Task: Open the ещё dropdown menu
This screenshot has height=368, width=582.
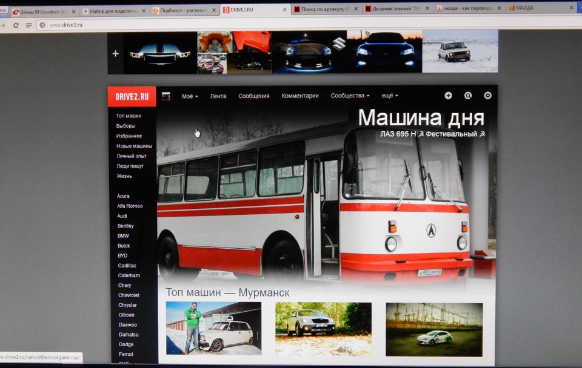Action: (x=389, y=95)
